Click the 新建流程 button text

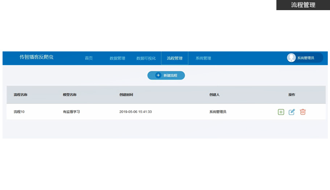point(170,75)
